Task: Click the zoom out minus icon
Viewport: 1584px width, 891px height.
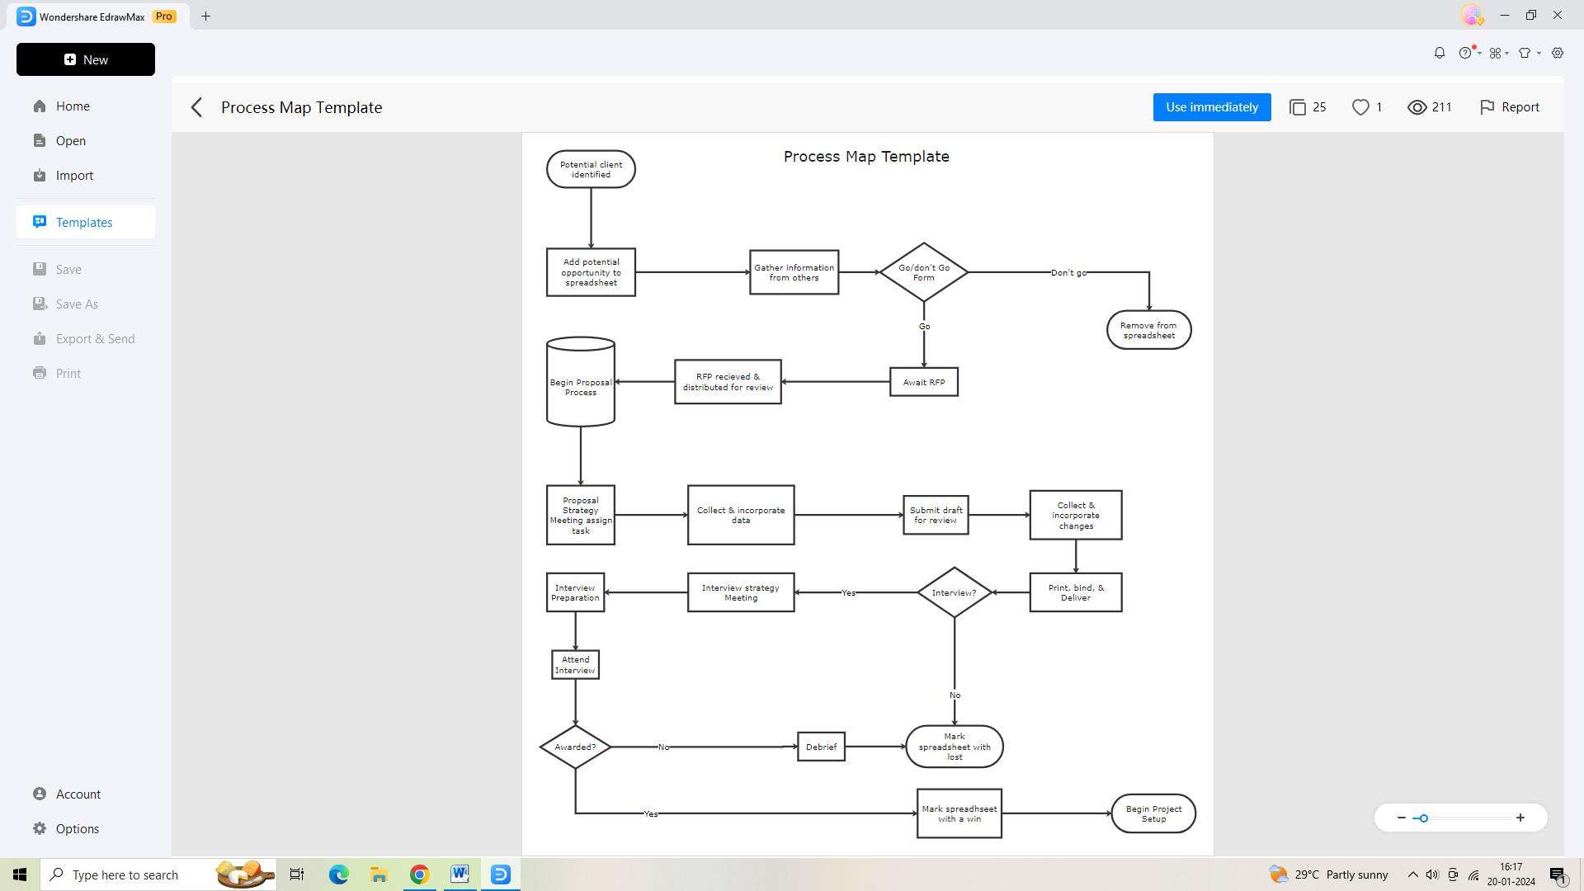Action: click(1401, 818)
